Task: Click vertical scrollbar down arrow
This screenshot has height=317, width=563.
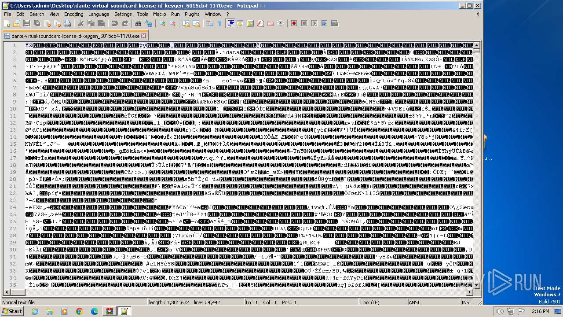Action: point(477,286)
